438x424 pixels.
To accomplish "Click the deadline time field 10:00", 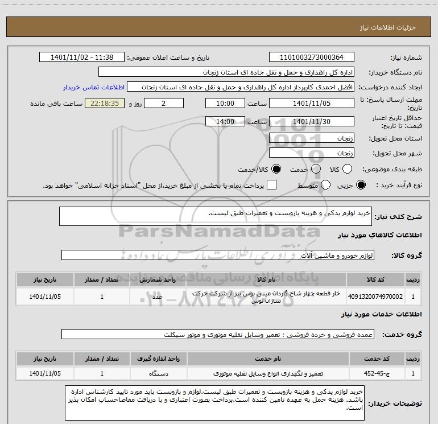I will coord(225,103).
